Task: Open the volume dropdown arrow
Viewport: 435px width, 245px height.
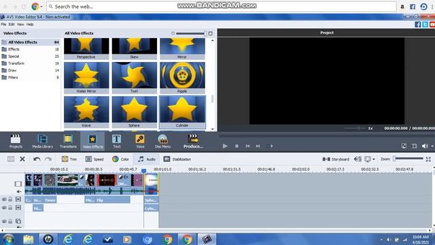Action: tap(432, 146)
